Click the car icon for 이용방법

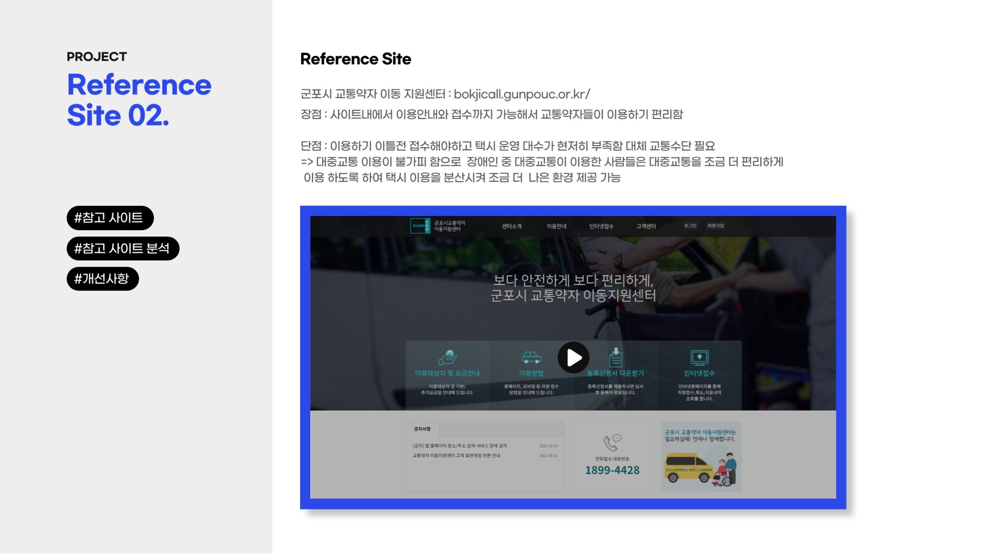click(x=531, y=357)
